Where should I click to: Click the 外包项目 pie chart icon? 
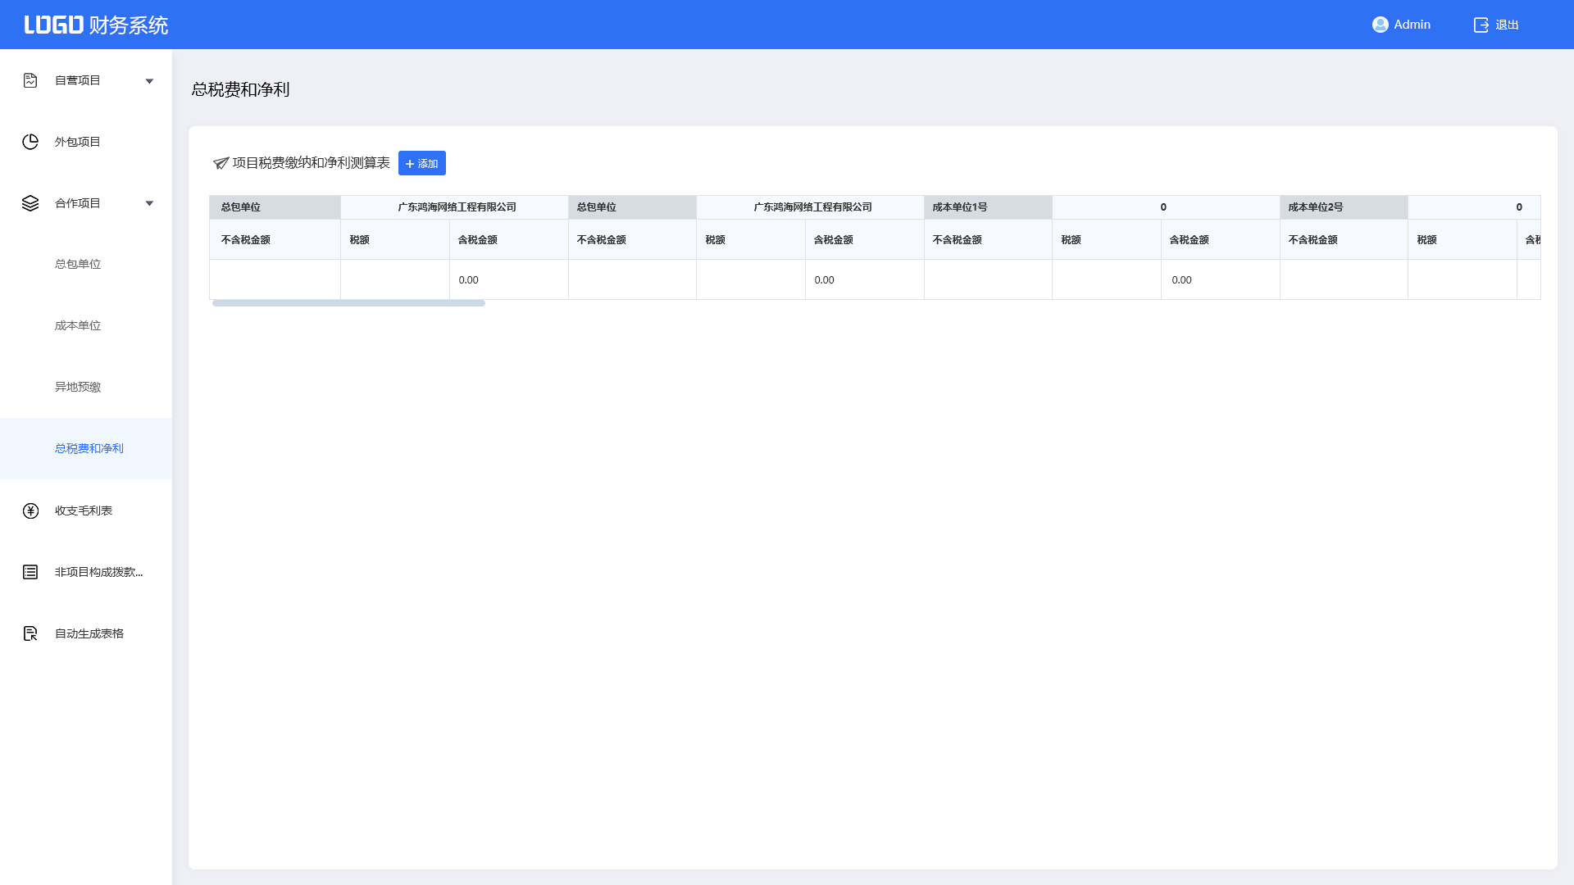(x=30, y=142)
